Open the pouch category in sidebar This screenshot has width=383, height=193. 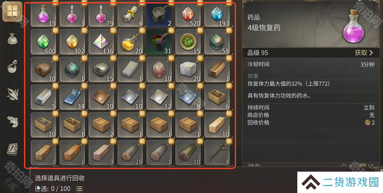point(12,39)
